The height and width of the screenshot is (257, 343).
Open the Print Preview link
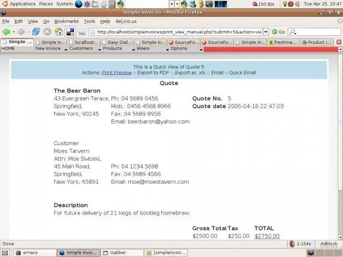point(117,73)
